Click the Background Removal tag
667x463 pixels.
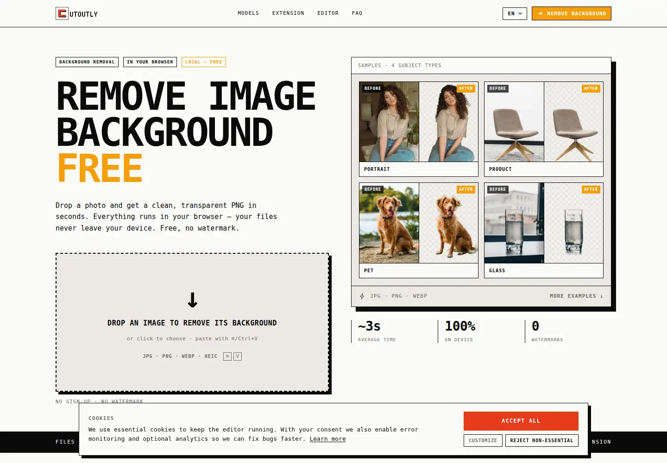[87, 62]
